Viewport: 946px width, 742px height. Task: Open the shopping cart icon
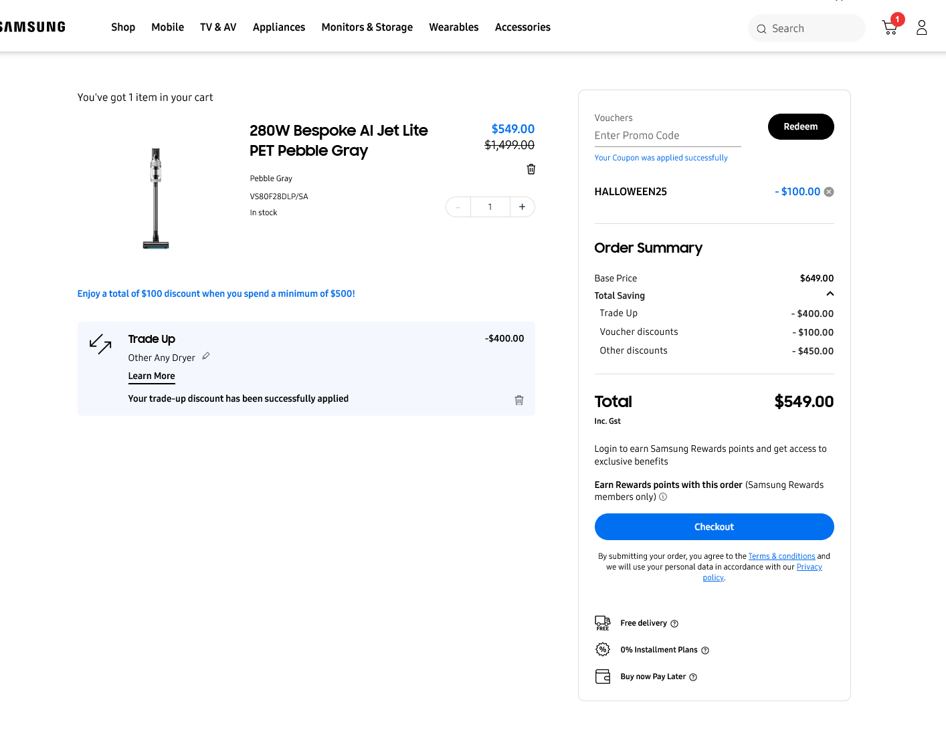tap(890, 27)
